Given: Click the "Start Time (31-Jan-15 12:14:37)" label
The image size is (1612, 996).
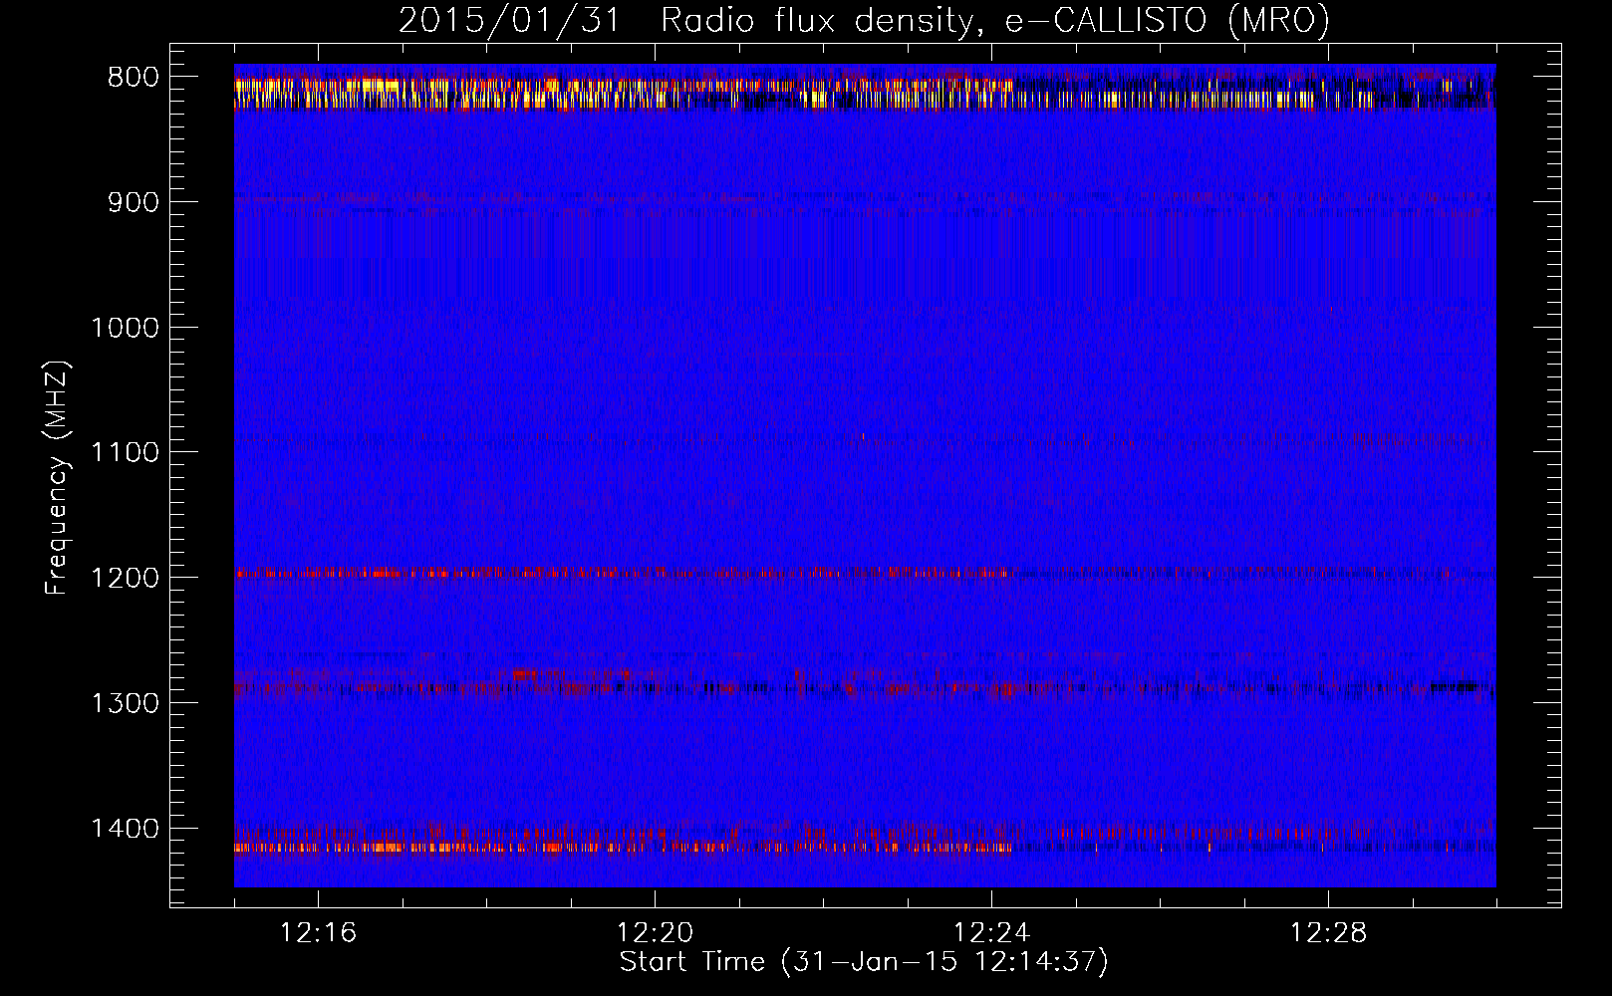Looking at the screenshot, I should point(864,962).
